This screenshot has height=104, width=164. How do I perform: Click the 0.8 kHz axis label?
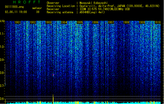point(2,73)
